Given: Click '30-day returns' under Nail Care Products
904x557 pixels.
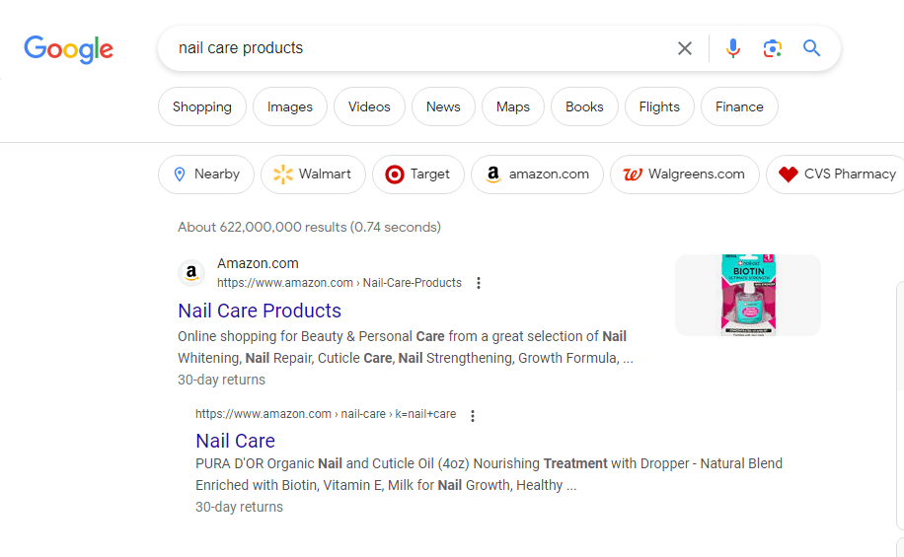Looking at the screenshot, I should point(221,380).
